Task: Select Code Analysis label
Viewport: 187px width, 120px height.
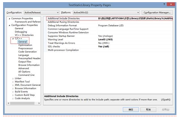Action: point(22,98)
